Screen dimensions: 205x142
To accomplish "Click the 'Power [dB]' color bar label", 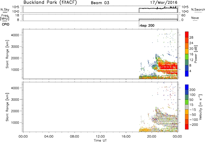I will tap(196, 54).
